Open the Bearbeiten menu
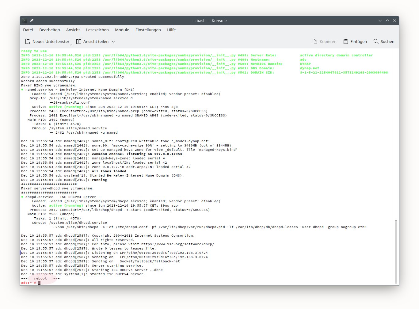Screen dimensions: 419x309 click(50, 30)
